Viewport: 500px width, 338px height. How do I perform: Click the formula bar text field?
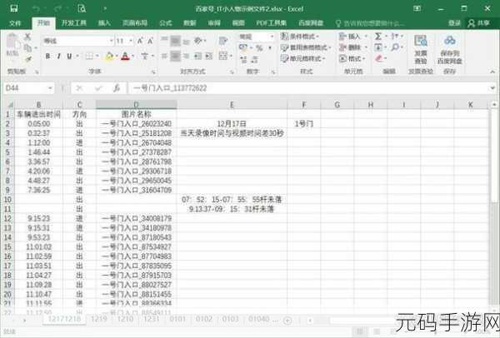coord(308,88)
